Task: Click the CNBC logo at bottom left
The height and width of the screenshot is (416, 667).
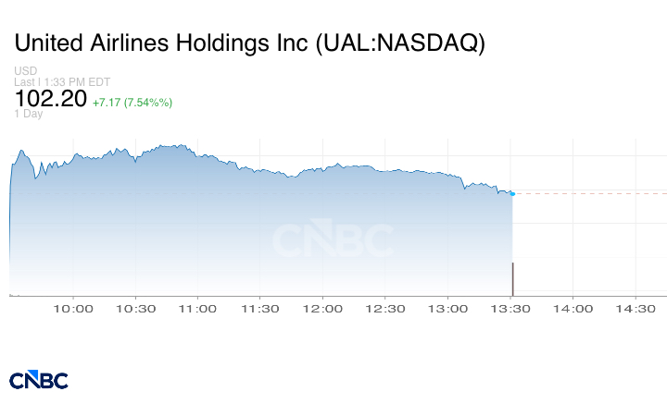Action: point(38,380)
